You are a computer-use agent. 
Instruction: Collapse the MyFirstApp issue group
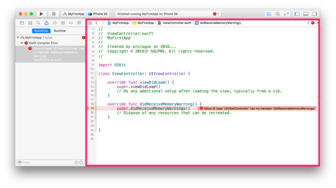18,38
